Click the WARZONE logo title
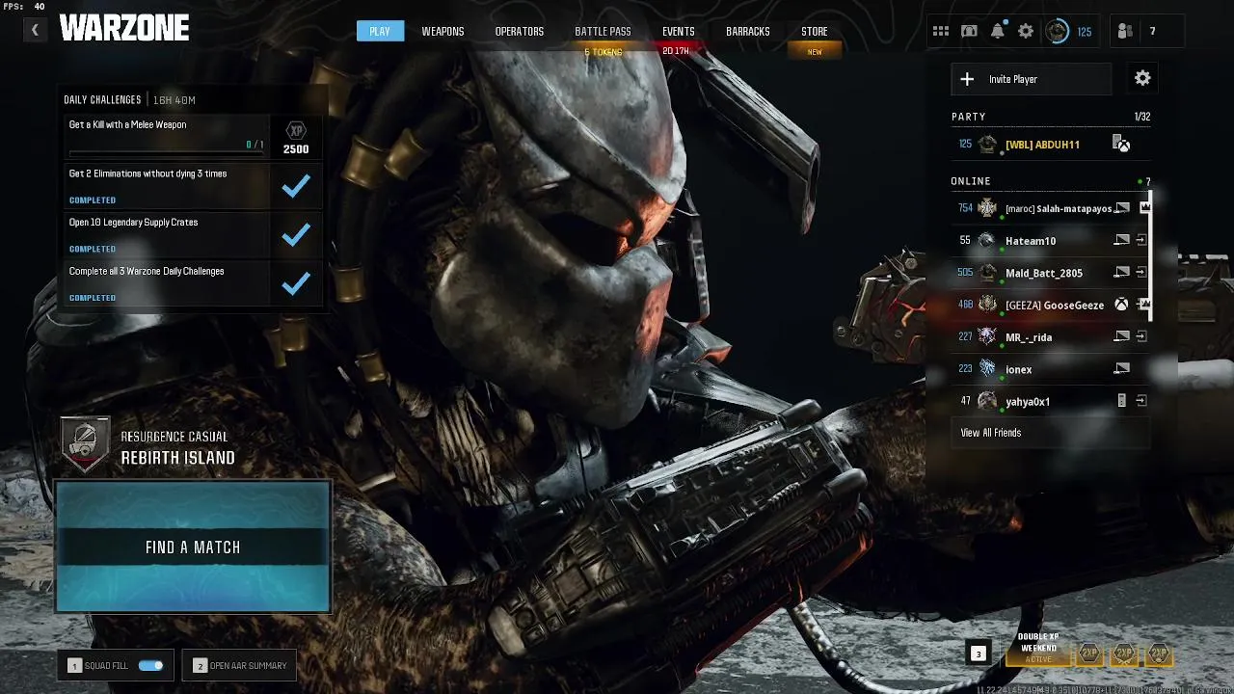The image size is (1234, 694). point(124,29)
